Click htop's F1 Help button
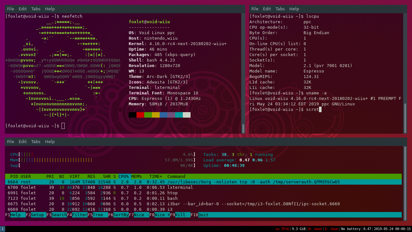Screen dimensions: 412x232 (15, 215)
